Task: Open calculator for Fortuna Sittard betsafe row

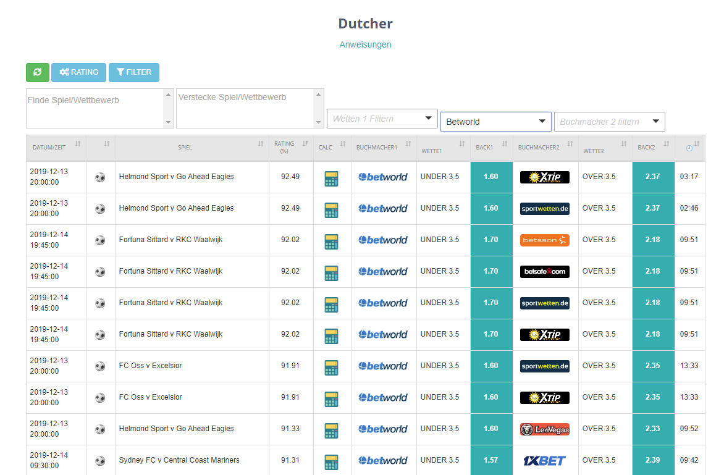Action: (x=331, y=273)
